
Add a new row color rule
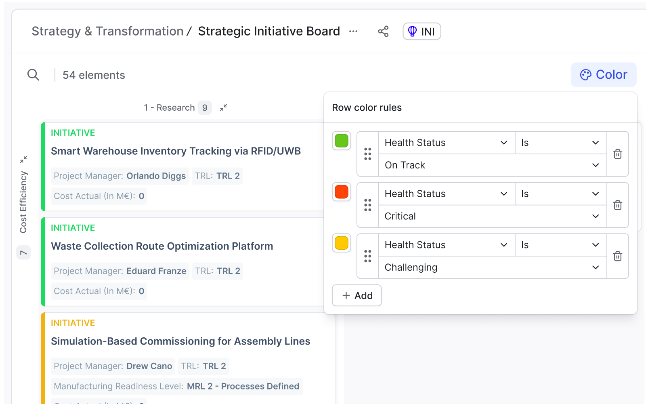tap(357, 296)
